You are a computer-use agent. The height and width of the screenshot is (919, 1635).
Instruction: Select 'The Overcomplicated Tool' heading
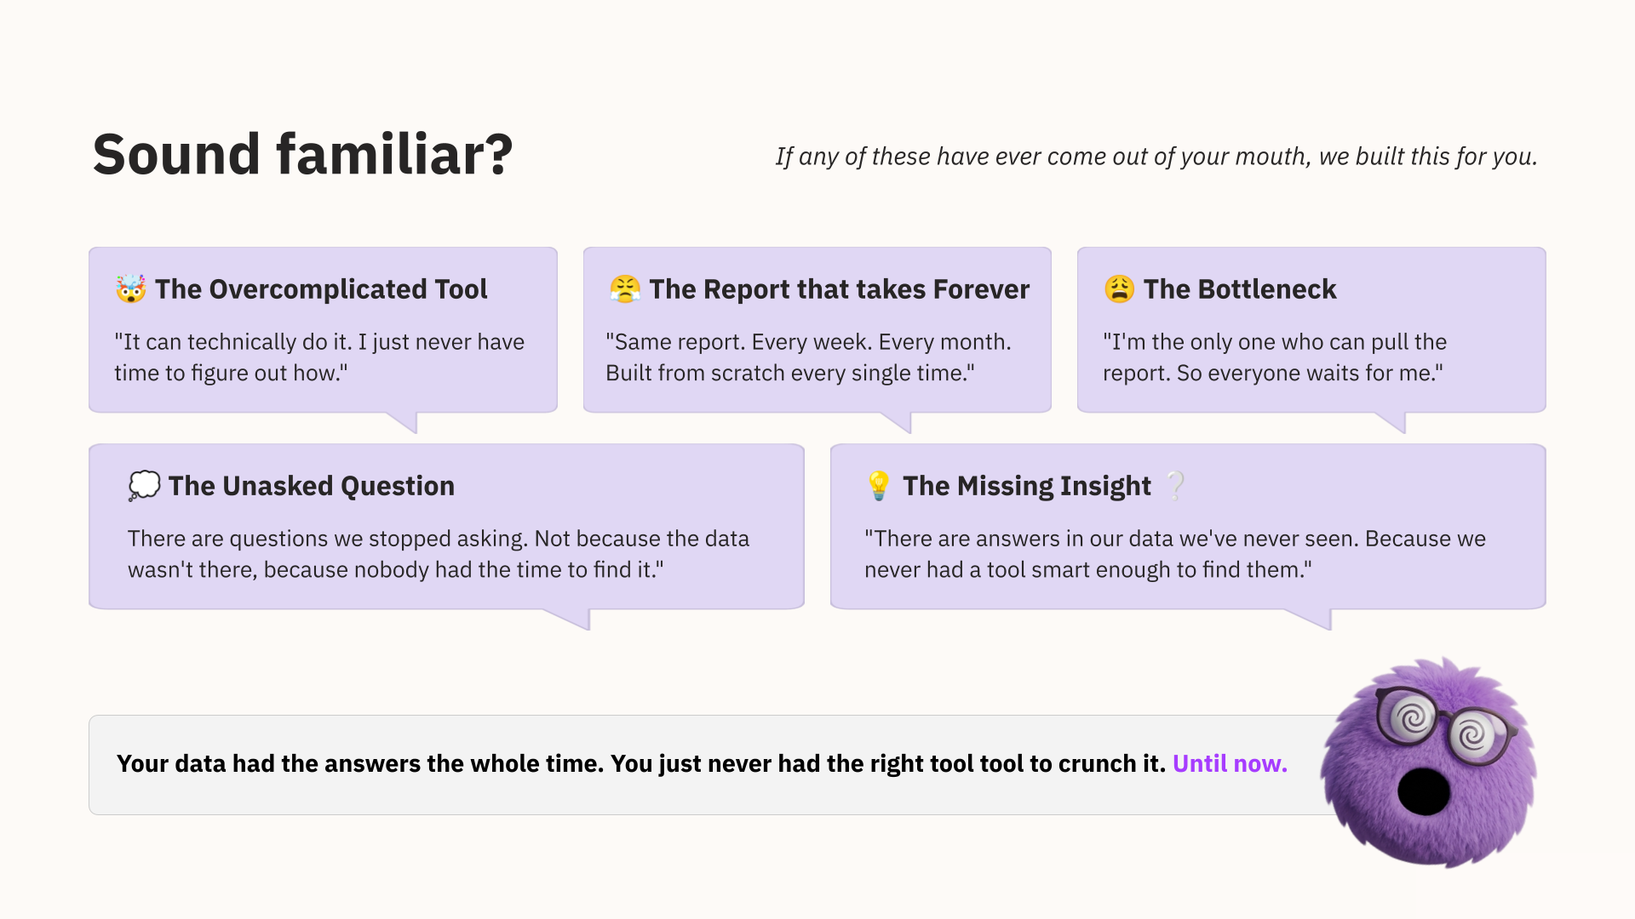tap(321, 289)
